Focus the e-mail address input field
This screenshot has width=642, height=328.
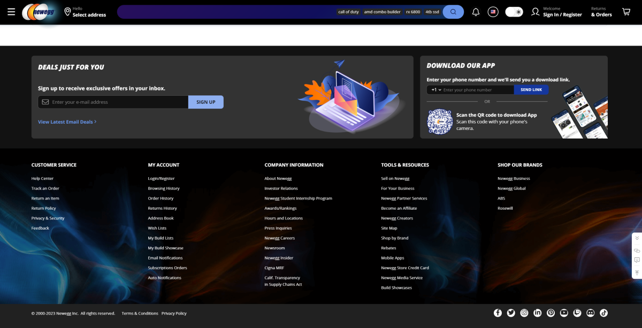click(113, 102)
